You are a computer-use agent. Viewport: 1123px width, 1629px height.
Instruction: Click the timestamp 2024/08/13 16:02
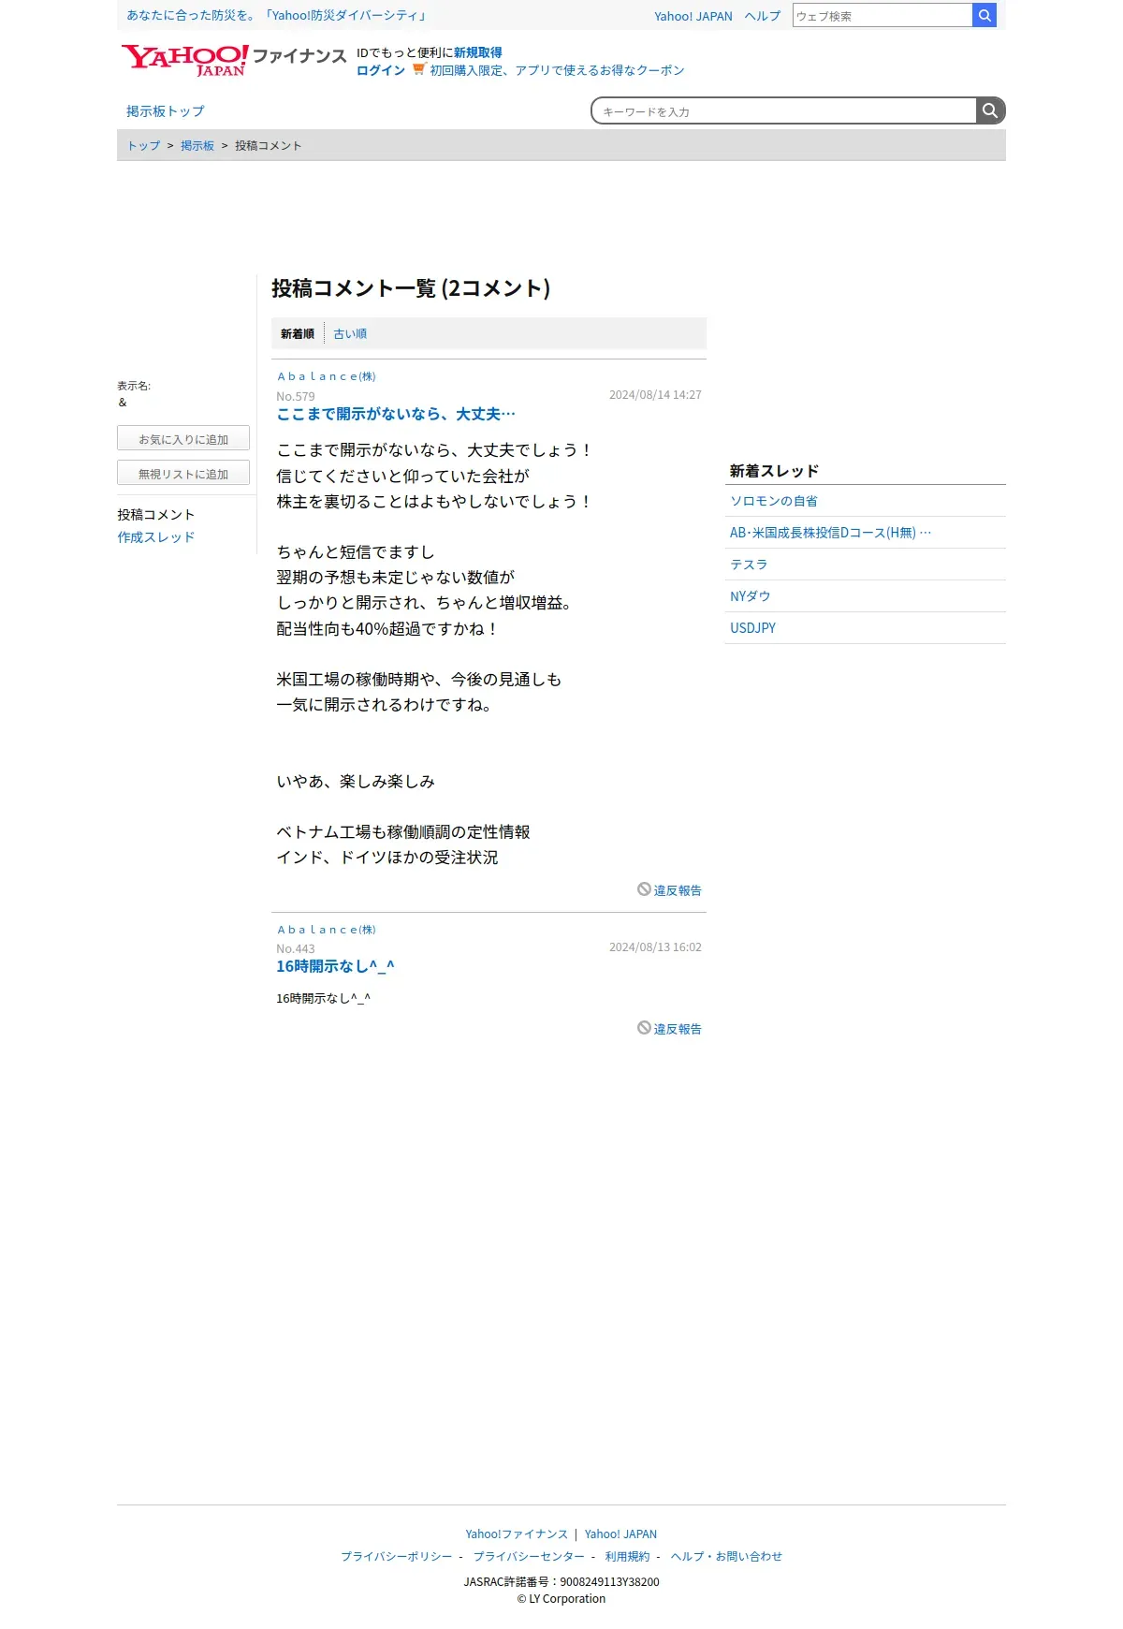(x=655, y=947)
